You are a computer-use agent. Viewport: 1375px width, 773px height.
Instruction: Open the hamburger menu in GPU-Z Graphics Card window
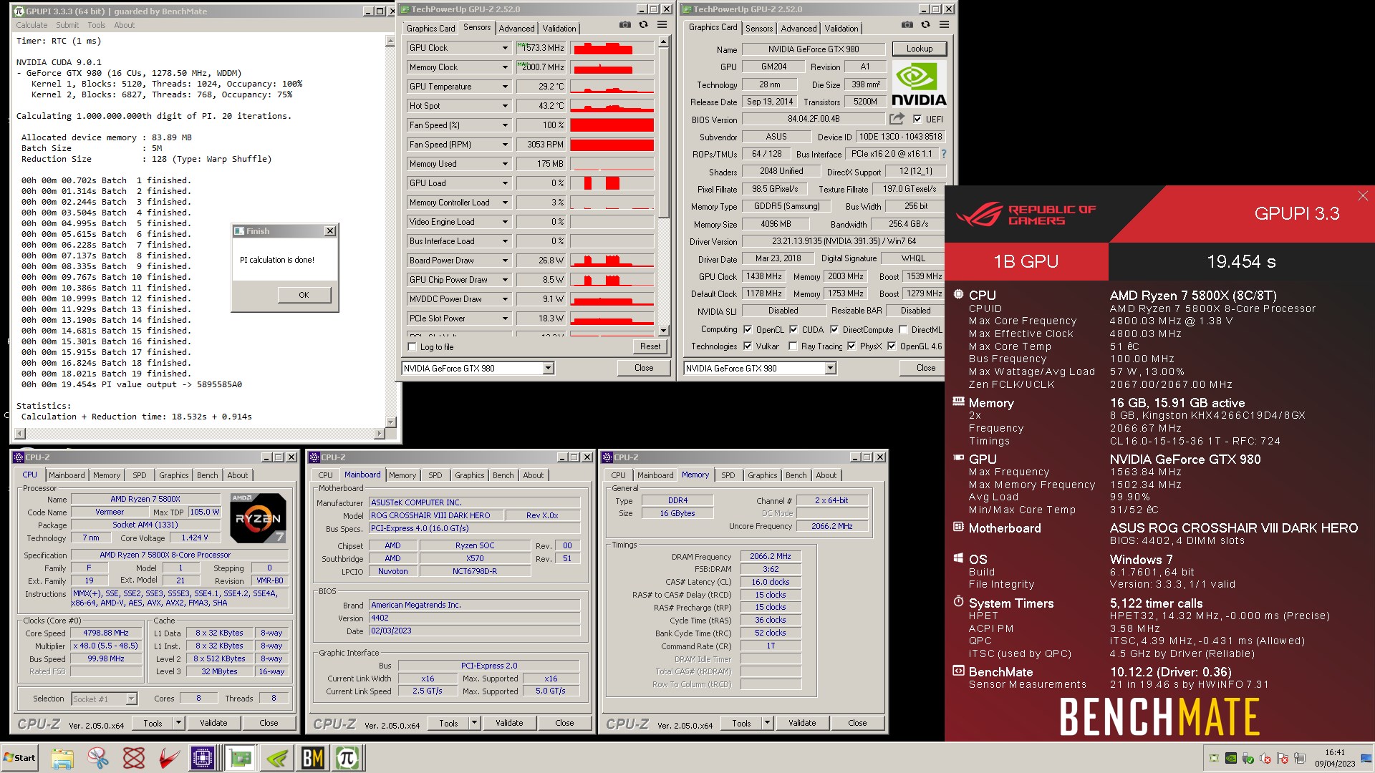944,25
